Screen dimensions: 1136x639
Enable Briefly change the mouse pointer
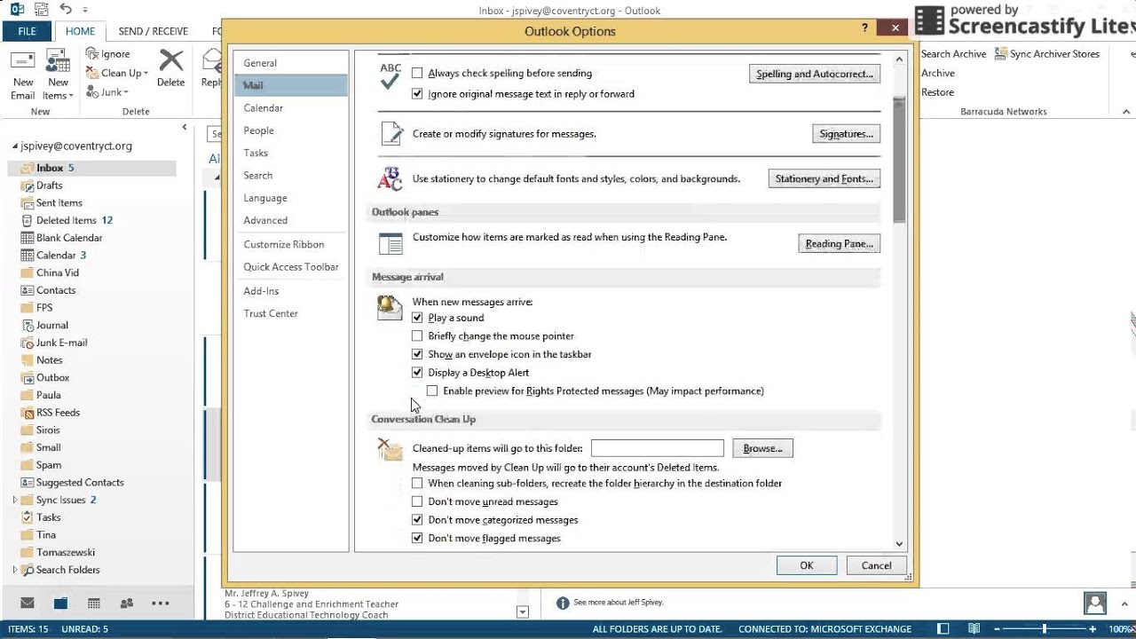coord(417,336)
